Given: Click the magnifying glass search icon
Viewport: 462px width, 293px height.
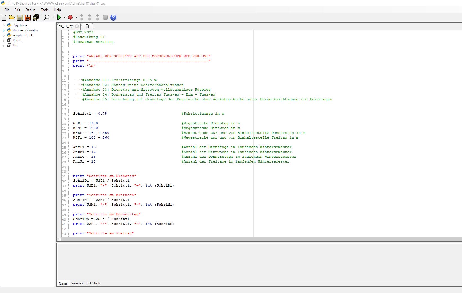Looking at the screenshot, I should tap(46, 17).
